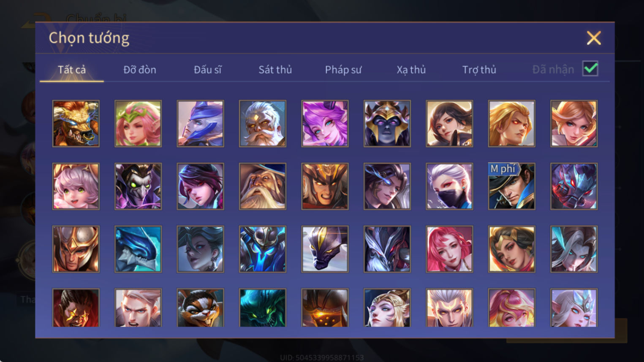Switch to the 'Đỡ đòn' tab
This screenshot has width=644, height=362.
[x=140, y=70]
